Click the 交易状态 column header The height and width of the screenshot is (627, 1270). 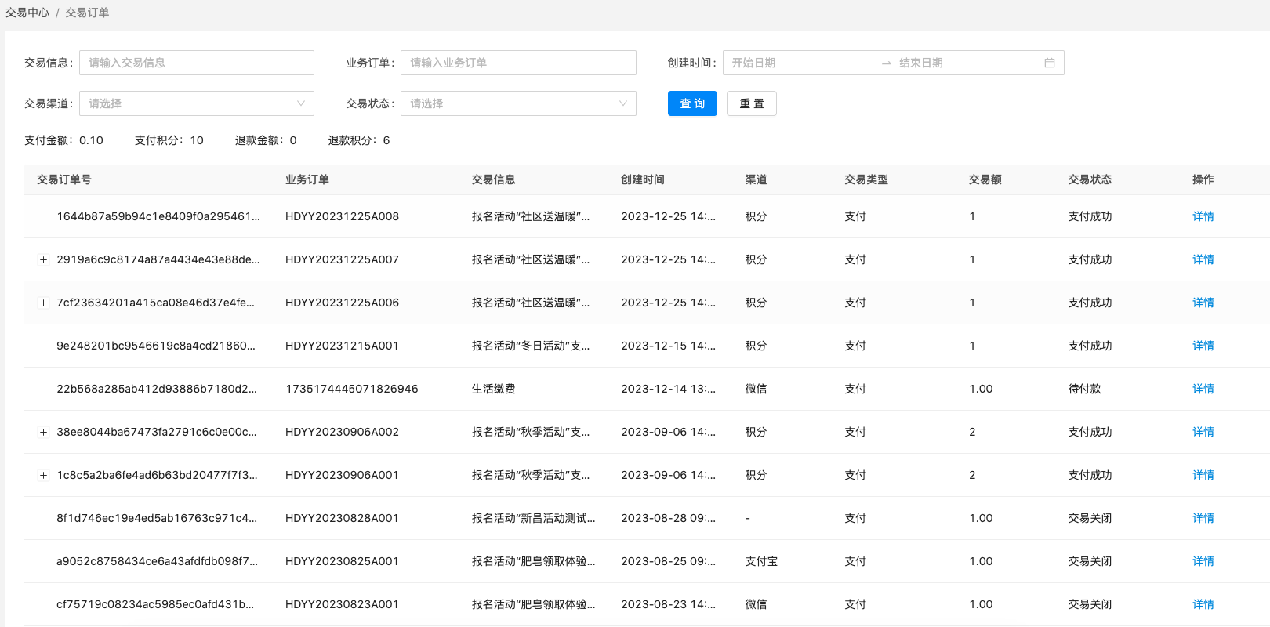pos(1090,179)
